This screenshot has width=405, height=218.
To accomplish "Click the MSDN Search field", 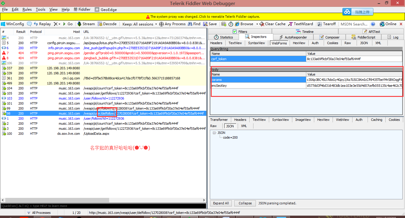I will tap(354, 24).
